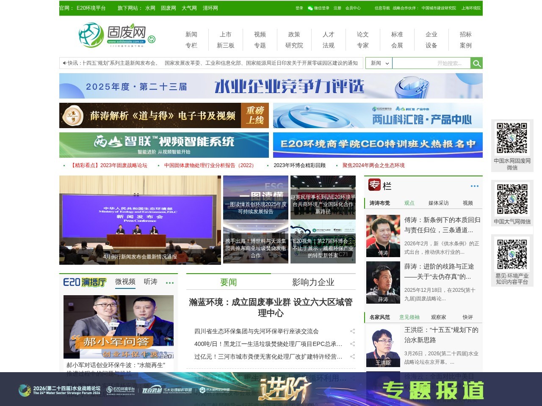Click the 专栏 red section icon
The image size is (542, 406).
374,185
